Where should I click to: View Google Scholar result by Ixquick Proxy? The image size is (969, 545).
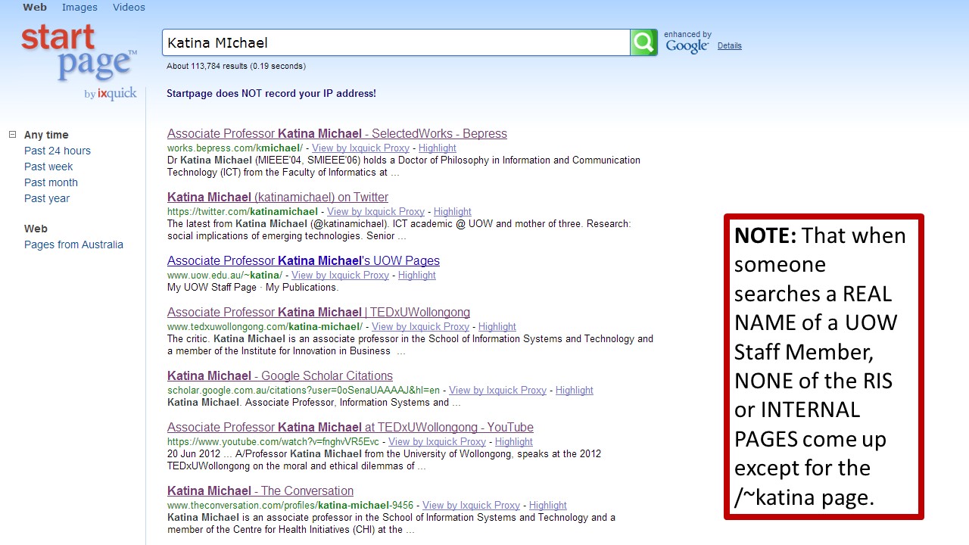[x=497, y=391]
